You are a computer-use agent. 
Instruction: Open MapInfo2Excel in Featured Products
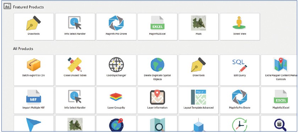click(x=157, y=27)
